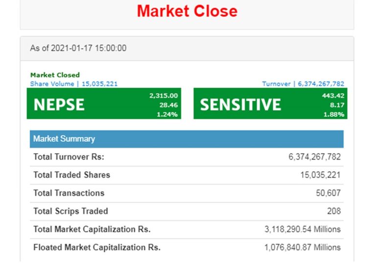The image size is (376, 263).
Task: Click the Turnover link above SENSITIVE
Action: tap(303, 84)
